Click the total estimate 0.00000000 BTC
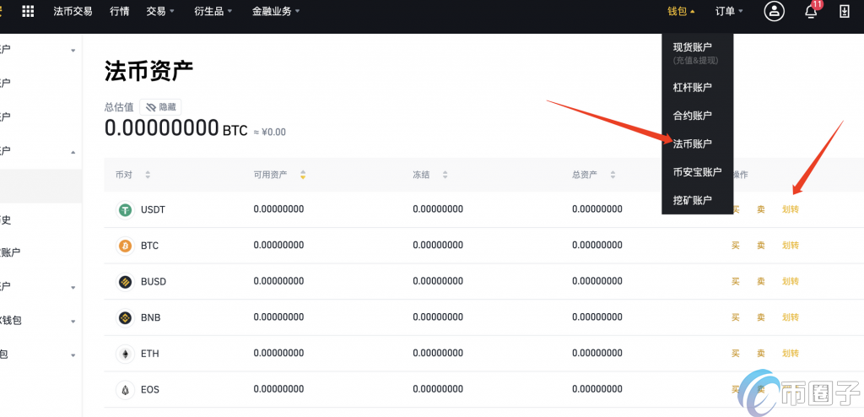Screen dimensions: 864x417 point(176,128)
